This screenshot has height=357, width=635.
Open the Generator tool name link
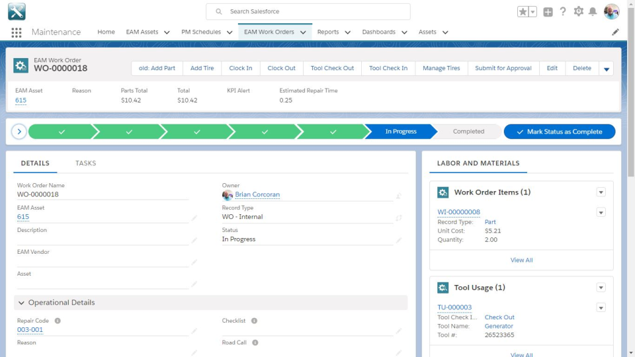pos(499,326)
